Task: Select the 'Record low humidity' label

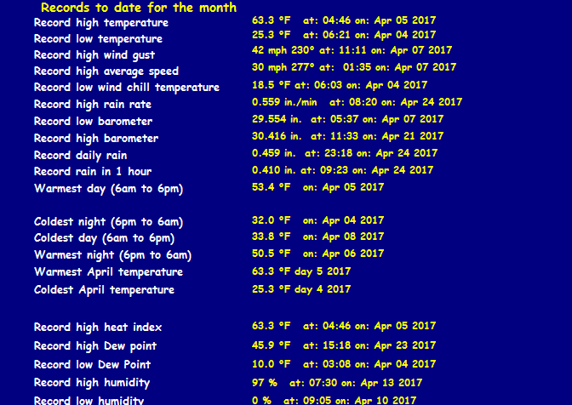Action: [x=89, y=400]
